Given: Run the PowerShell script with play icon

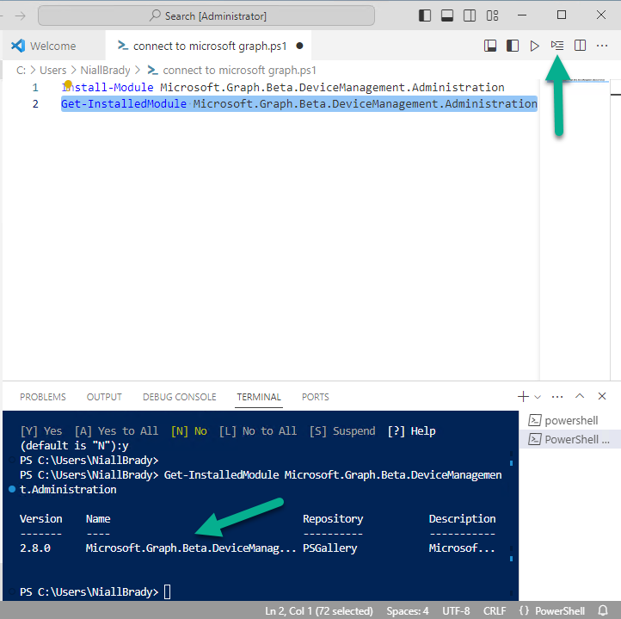Looking at the screenshot, I should pos(535,46).
